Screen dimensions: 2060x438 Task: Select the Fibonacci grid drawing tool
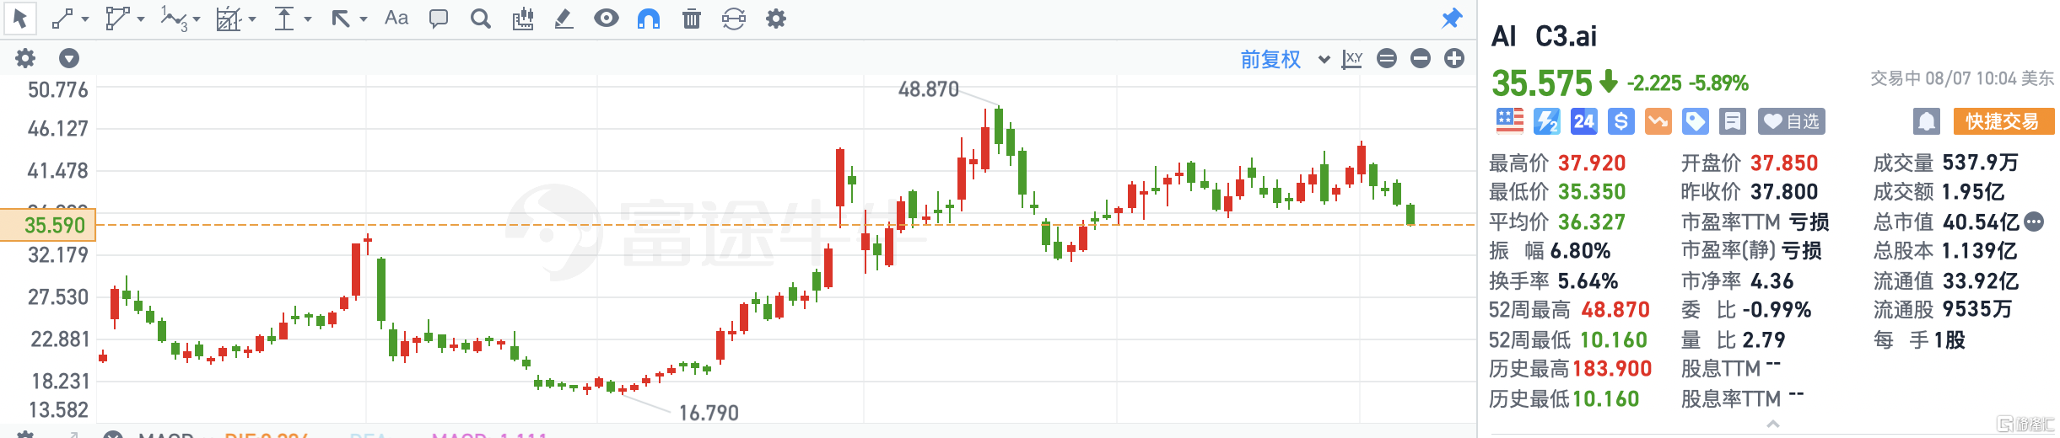229,19
